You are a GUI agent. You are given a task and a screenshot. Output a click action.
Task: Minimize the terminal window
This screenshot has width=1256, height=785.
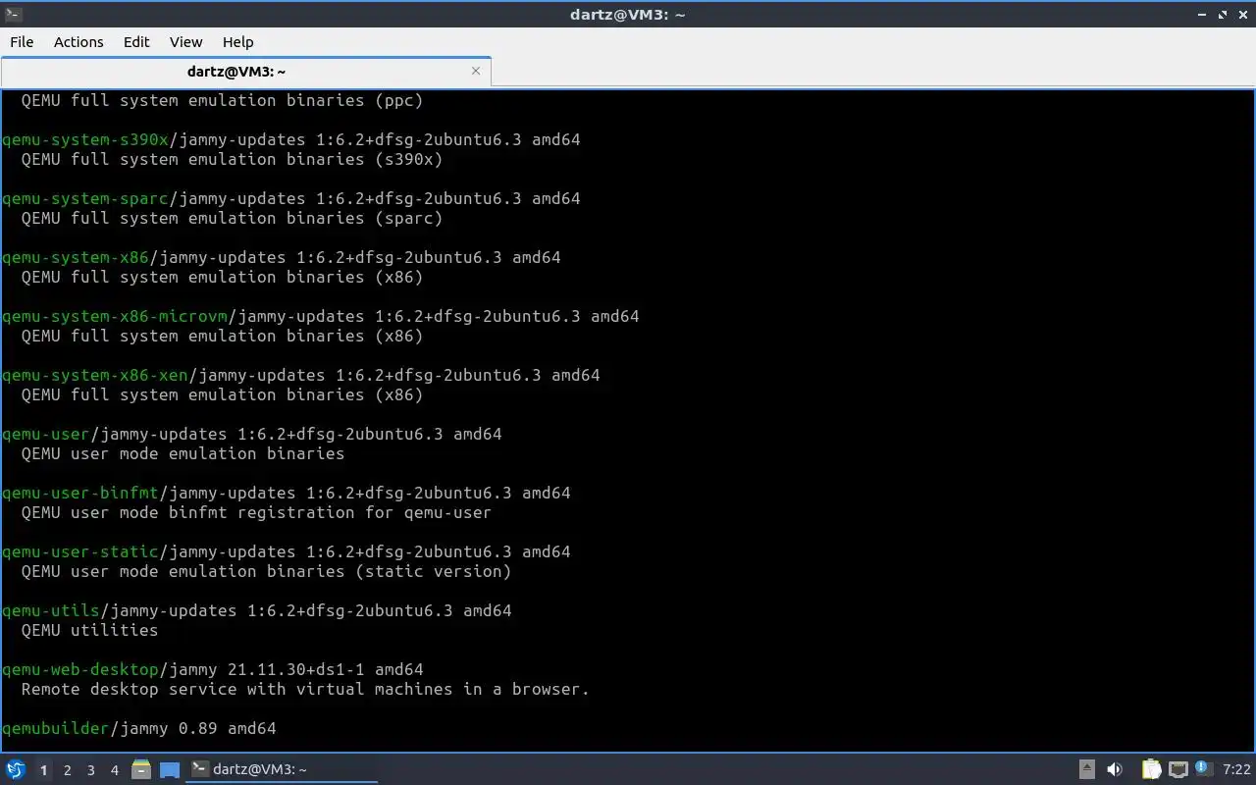[1202, 14]
